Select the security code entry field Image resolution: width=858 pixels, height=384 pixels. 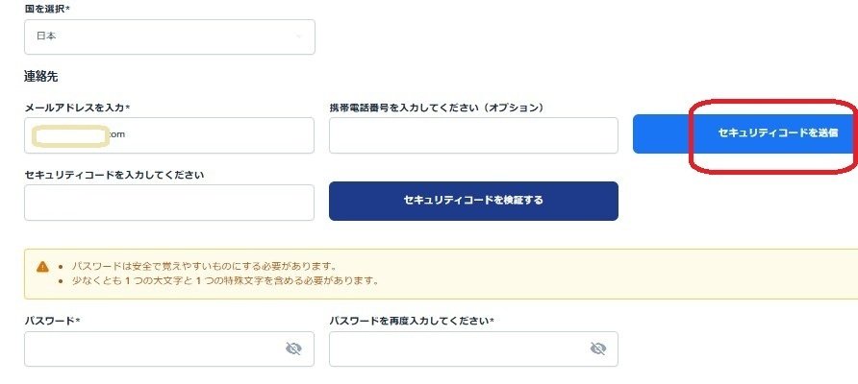point(169,203)
